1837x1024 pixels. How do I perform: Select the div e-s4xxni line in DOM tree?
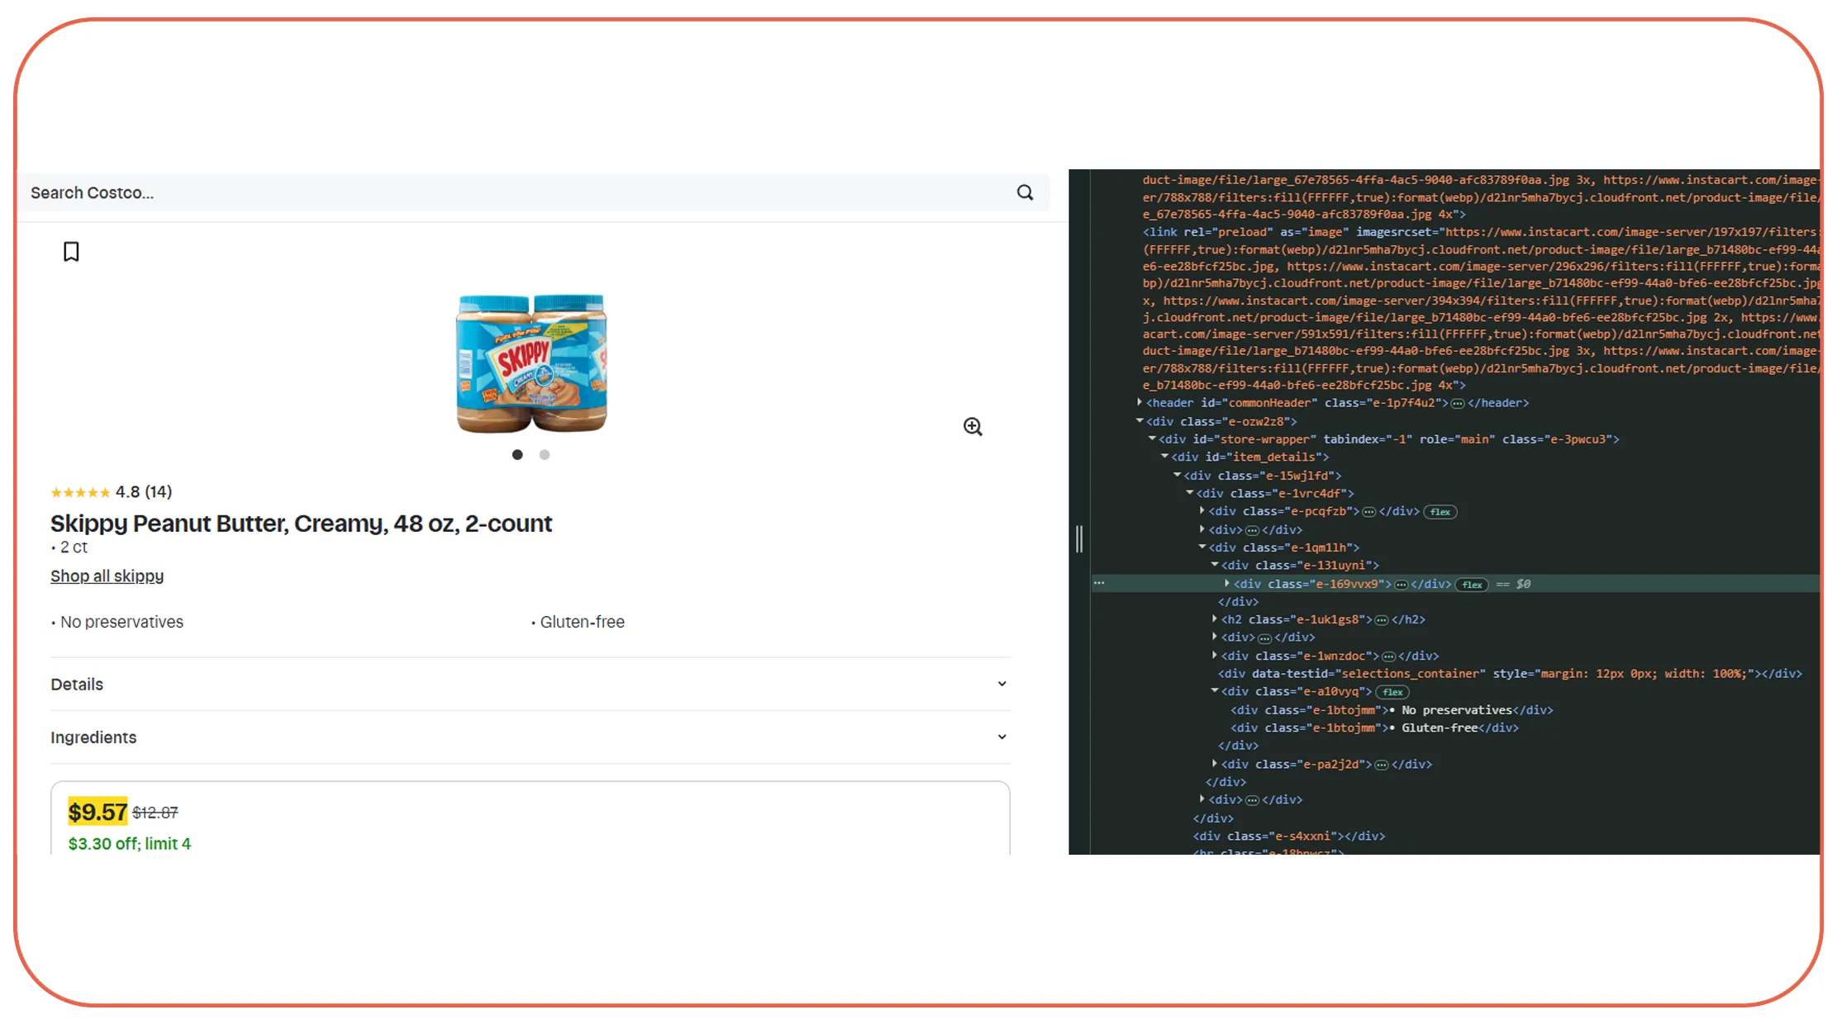point(1289,837)
